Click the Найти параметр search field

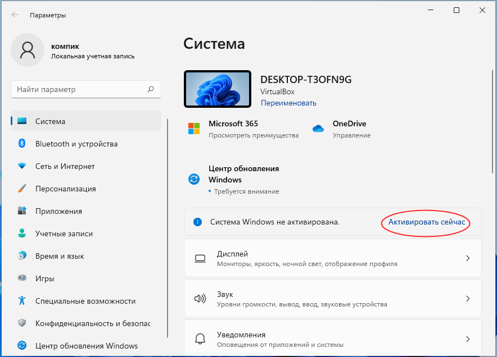click(79, 89)
